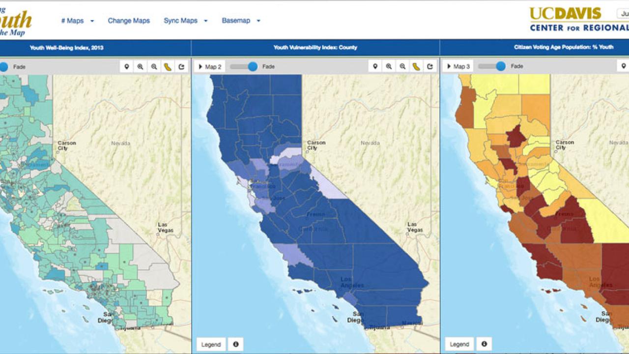The height and width of the screenshot is (354, 629).
Task: Expand the Map 2 panel toggle
Action: [209, 66]
